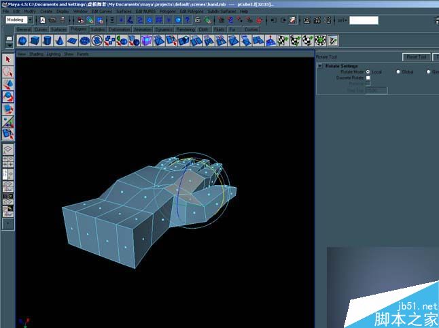Switch to the Custom shelf tab
This screenshot has height=328, width=439.
click(251, 29)
